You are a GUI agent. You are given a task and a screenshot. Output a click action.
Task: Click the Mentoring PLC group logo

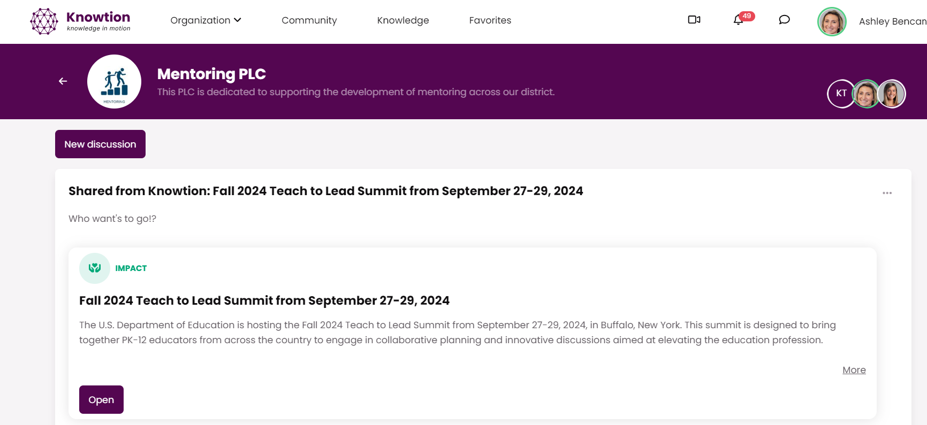tap(114, 82)
